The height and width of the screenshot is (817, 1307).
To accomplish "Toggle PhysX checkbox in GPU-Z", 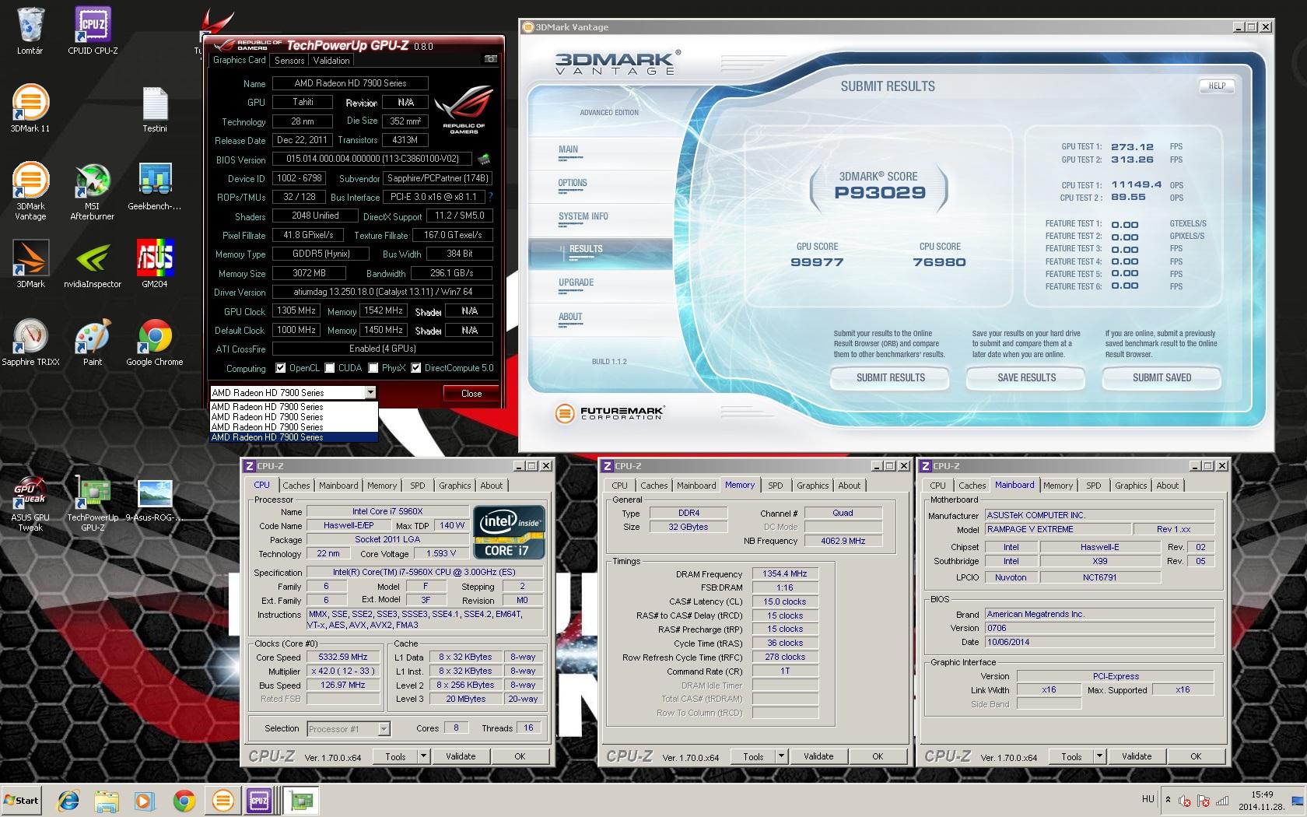I will coord(373,368).
